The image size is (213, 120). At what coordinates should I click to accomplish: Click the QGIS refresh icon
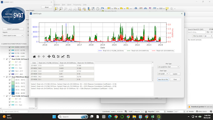click(102, 8)
